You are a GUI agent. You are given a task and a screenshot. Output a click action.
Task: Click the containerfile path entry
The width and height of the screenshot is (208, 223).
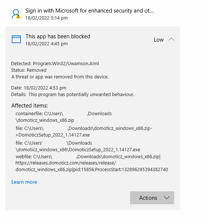click(64, 117)
